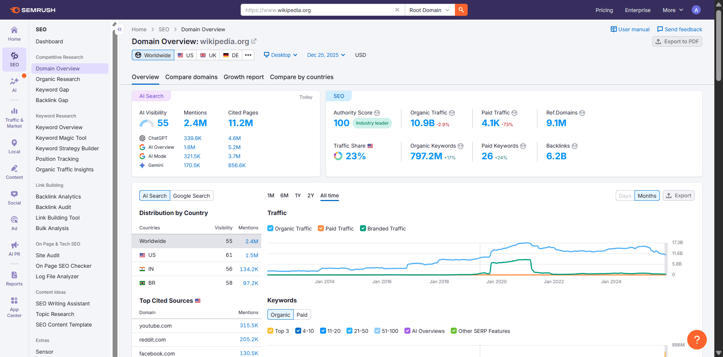Open App Center from the sidebar
Image resolution: width=723 pixels, height=357 pixels.
14,306
